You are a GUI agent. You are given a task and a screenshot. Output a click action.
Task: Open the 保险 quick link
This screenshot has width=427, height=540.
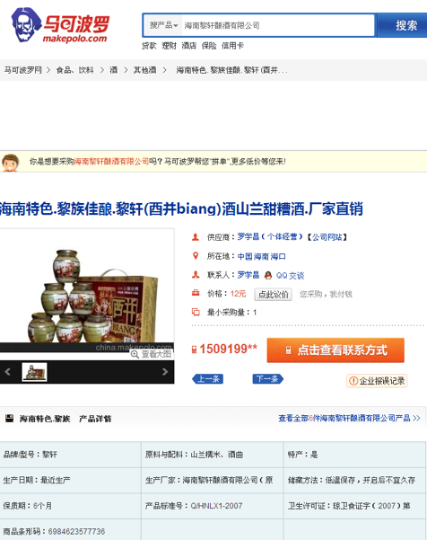pyautogui.click(x=209, y=46)
